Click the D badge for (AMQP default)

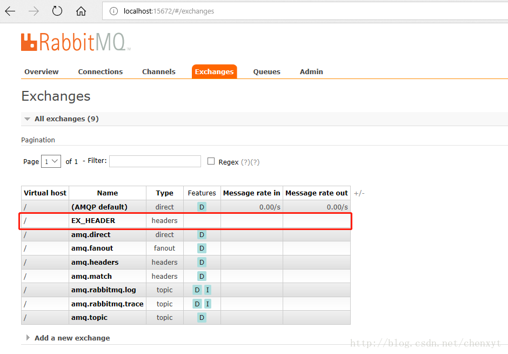tap(202, 207)
